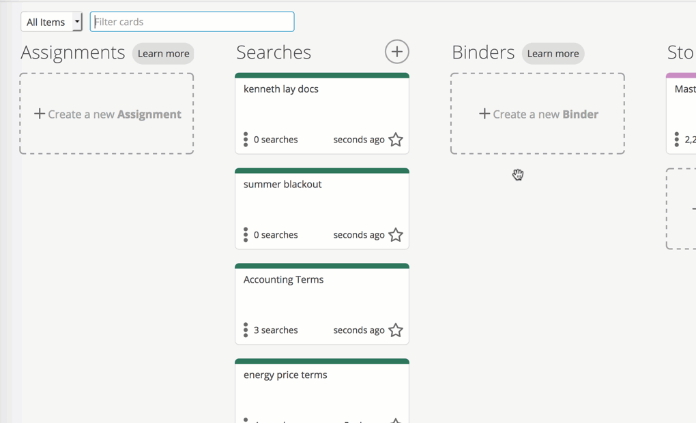Viewport: 696px width, 423px height.
Task: Click the plus icon inside Create a new Binder card
Action: point(485,114)
